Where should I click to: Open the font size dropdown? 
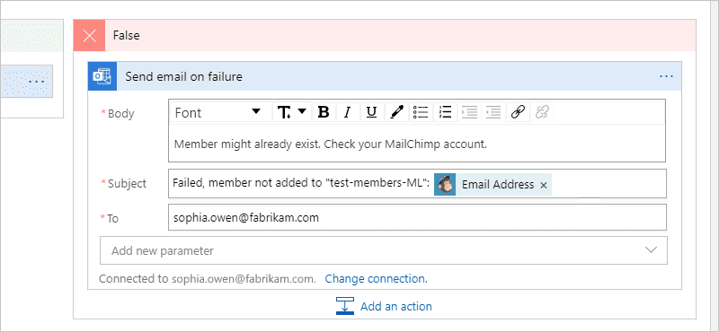[x=291, y=112]
